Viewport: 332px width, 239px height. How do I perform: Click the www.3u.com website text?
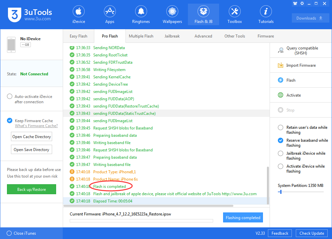point(38,19)
